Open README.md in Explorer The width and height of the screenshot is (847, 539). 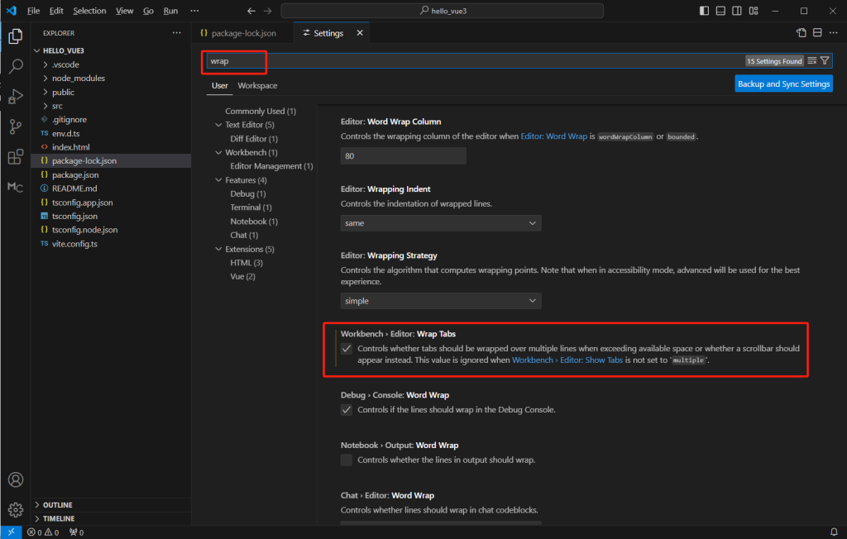pyautogui.click(x=112, y=188)
